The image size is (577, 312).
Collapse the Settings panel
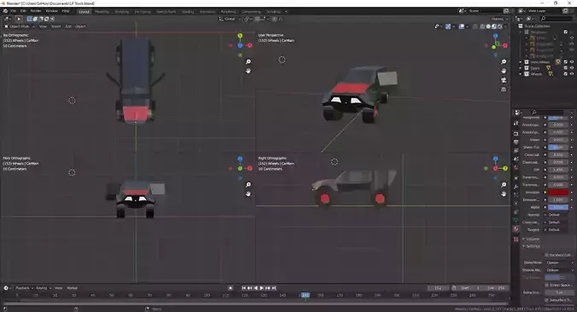click(x=532, y=246)
